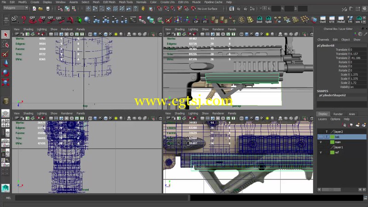Image resolution: width=368 pixels, height=207 pixels.
Task: Click the Outl shelf button
Action: point(323,20)
